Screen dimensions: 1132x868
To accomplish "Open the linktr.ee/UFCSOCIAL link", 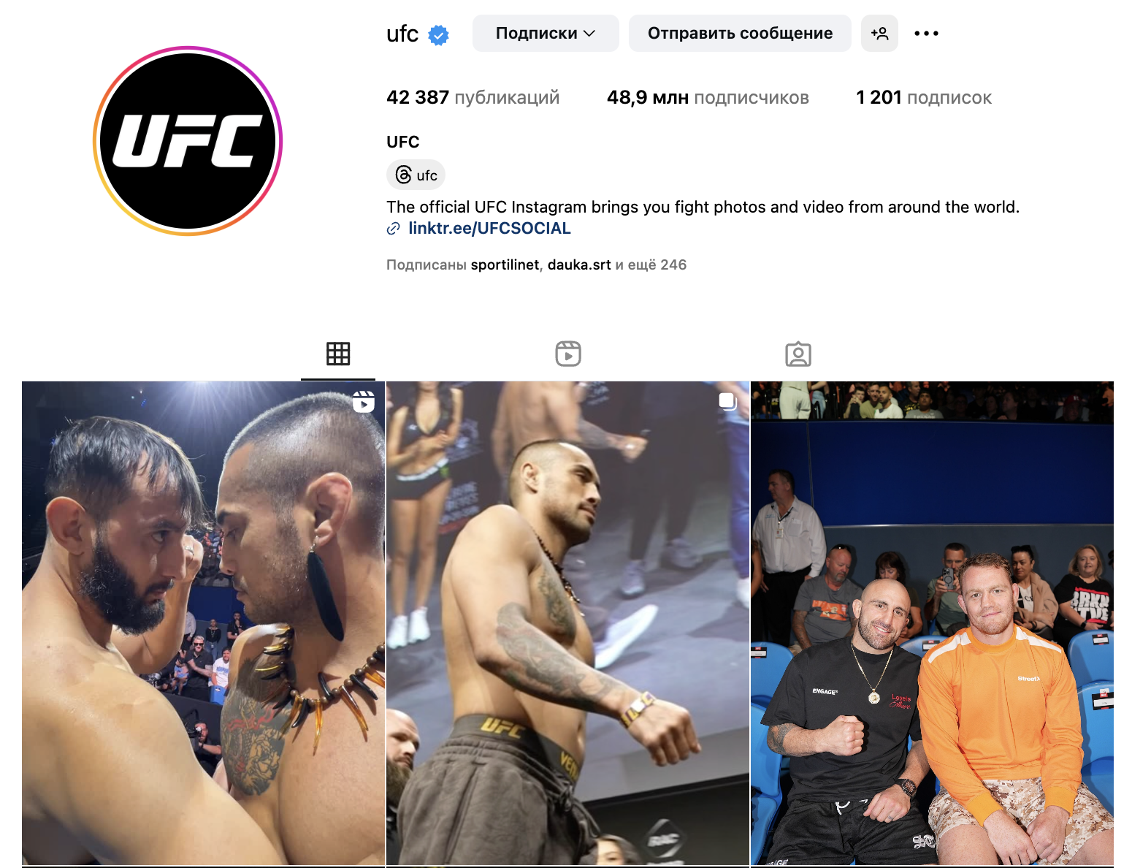I will [489, 228].
